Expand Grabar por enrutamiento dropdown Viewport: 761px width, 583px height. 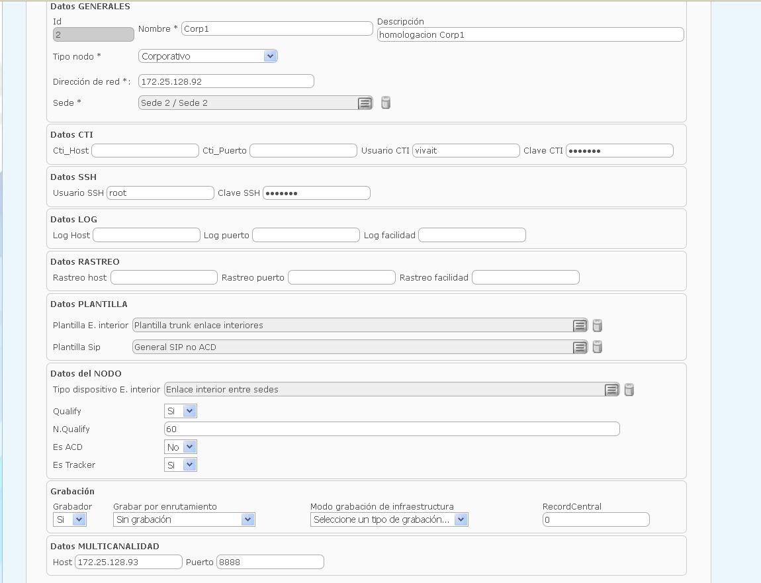(185, 519)
